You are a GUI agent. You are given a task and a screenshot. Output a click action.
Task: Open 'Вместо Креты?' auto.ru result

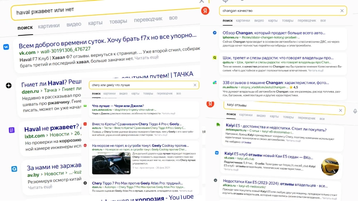pos(137,124)
